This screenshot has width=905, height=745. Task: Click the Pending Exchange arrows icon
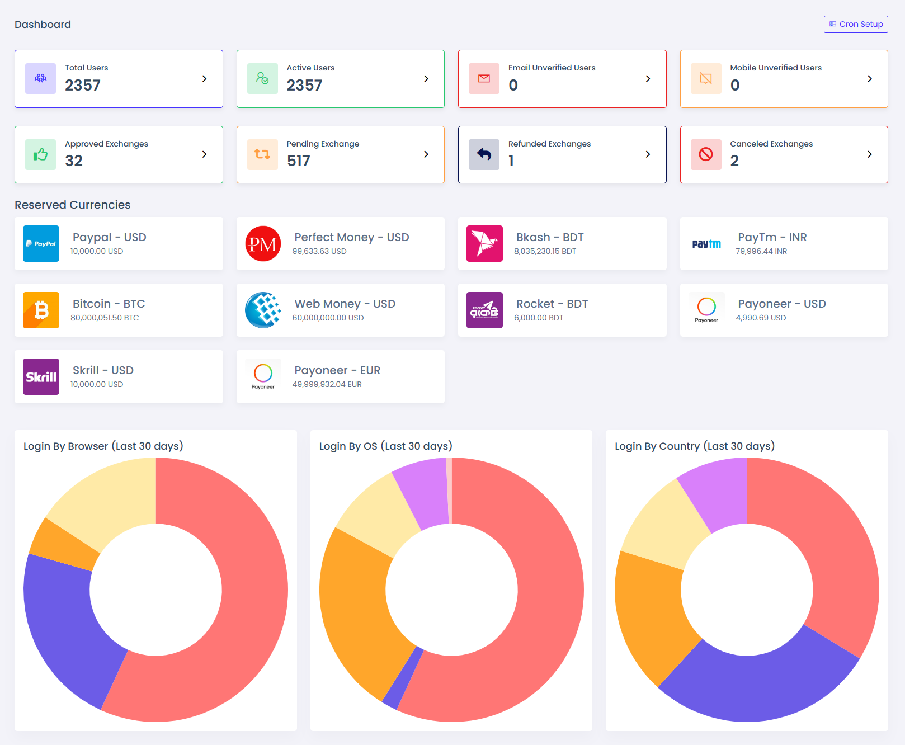tap(262, 154)
